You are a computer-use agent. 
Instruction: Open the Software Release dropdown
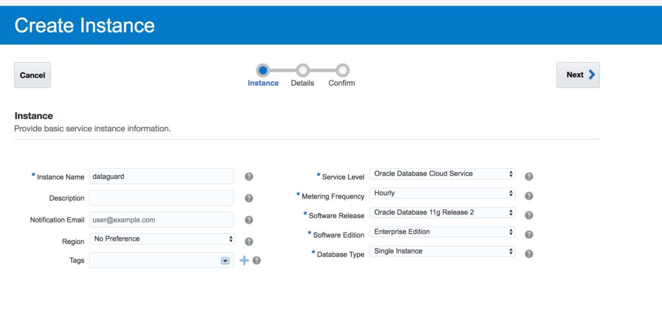coord(442,213)
